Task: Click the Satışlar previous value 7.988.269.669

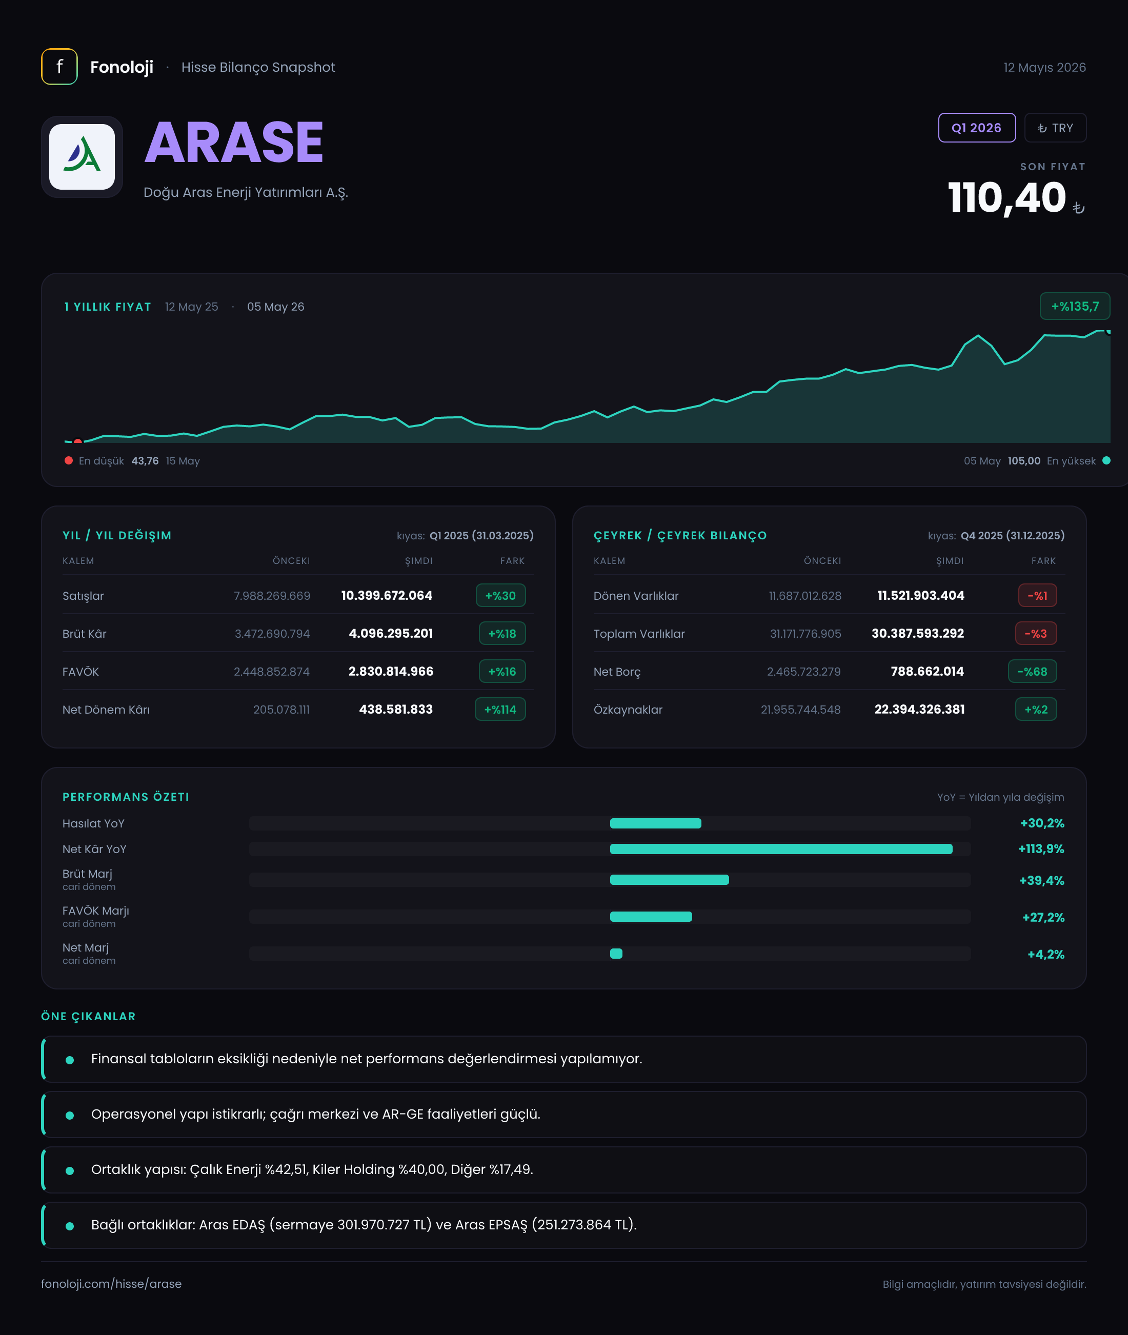Action: 272,596
